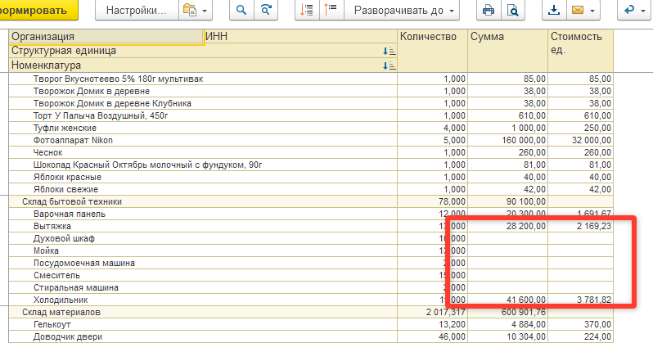The width and height of the screenshot is (653, 343).
Task: Click the 10 304,00 sum for Доводчик двери
Action: 507,336
